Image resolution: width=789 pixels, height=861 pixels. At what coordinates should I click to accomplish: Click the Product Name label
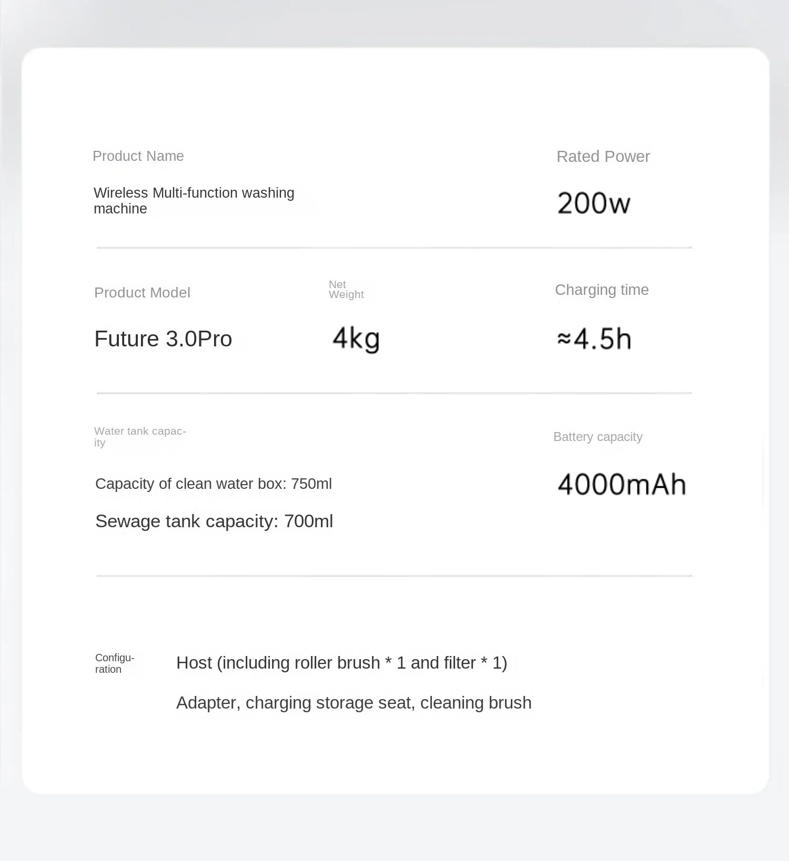tap(138, 156)
